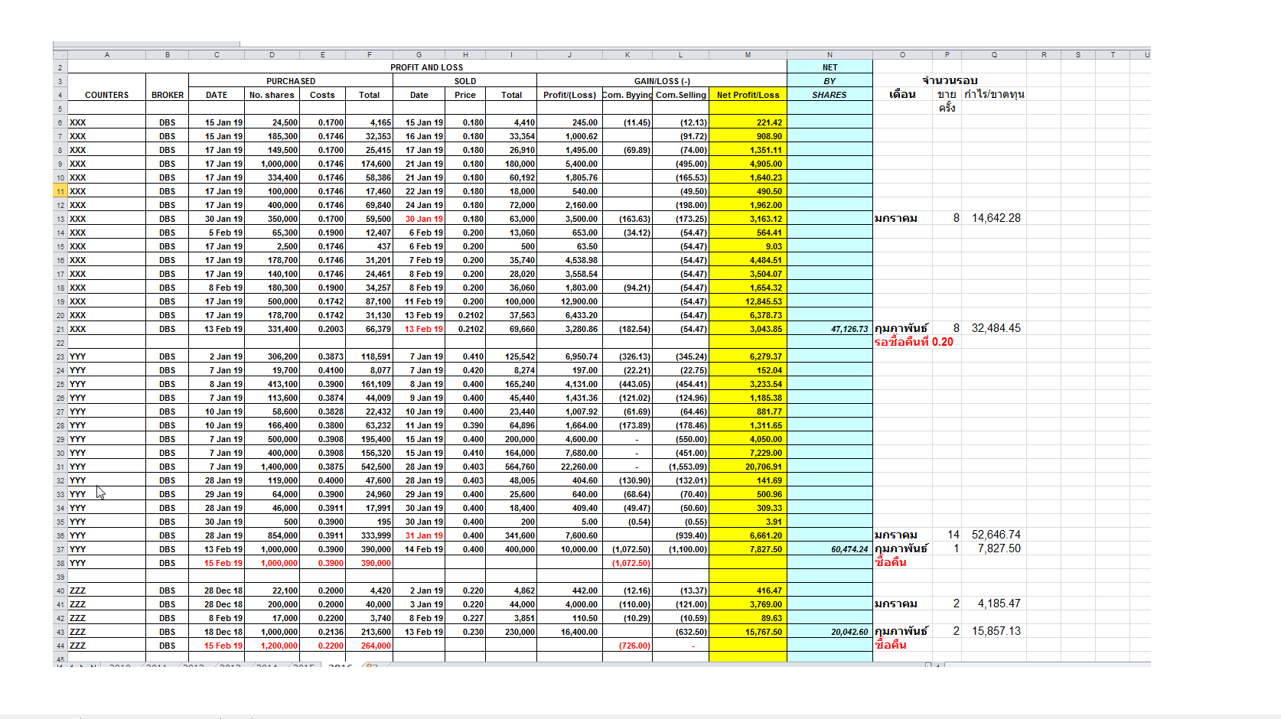This screenshot has width=1281, height=719.
Task: Select column N header
Action: click(x=830, y=55)
